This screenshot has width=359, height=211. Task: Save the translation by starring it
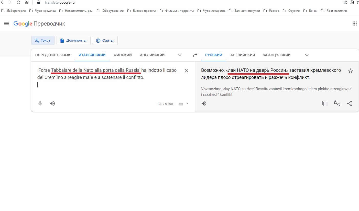click(350, 71)
